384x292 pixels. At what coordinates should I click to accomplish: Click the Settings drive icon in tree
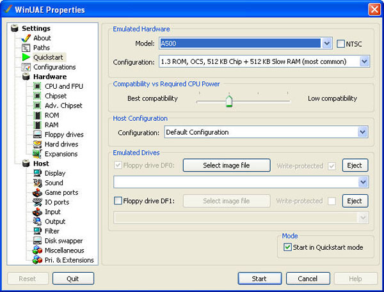pos(15,28)
